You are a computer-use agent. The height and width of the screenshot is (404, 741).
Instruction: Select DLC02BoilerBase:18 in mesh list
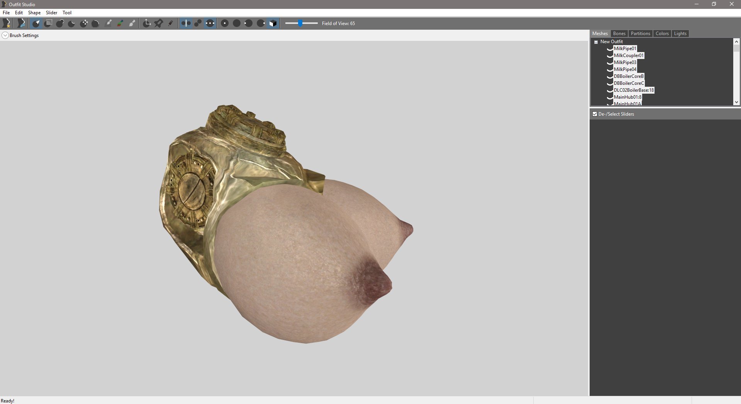tap(634, 90)
